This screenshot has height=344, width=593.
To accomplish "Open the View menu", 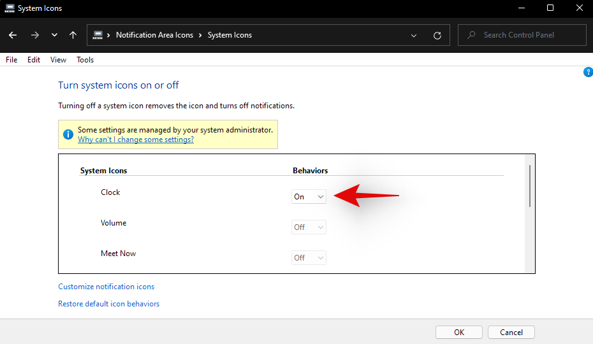I will coord(58,60).
